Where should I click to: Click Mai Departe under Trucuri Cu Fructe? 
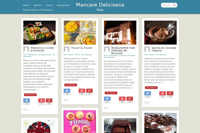pos(71,85)
